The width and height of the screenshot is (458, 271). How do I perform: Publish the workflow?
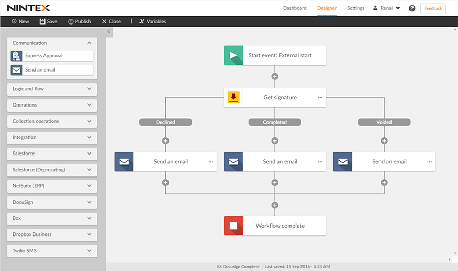79,21
